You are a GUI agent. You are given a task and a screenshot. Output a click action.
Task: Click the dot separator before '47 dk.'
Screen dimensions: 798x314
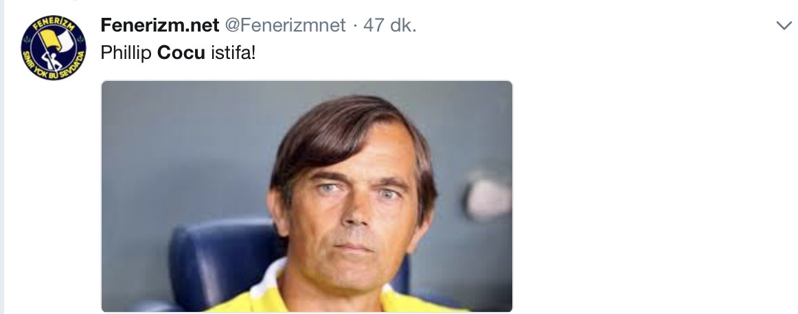[x=355, y=25]
